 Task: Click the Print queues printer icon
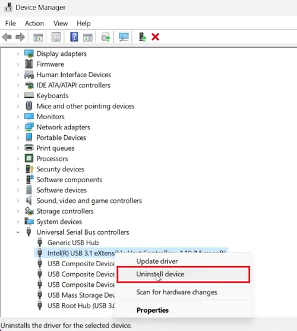[29, 148]
